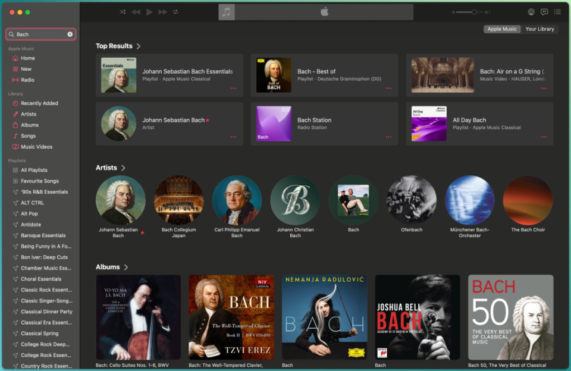The width and height of the screenshot is (571, 371).
Task: Open Favourite Songs playlist
Action: pyautogui.click(x=41, y=181)
